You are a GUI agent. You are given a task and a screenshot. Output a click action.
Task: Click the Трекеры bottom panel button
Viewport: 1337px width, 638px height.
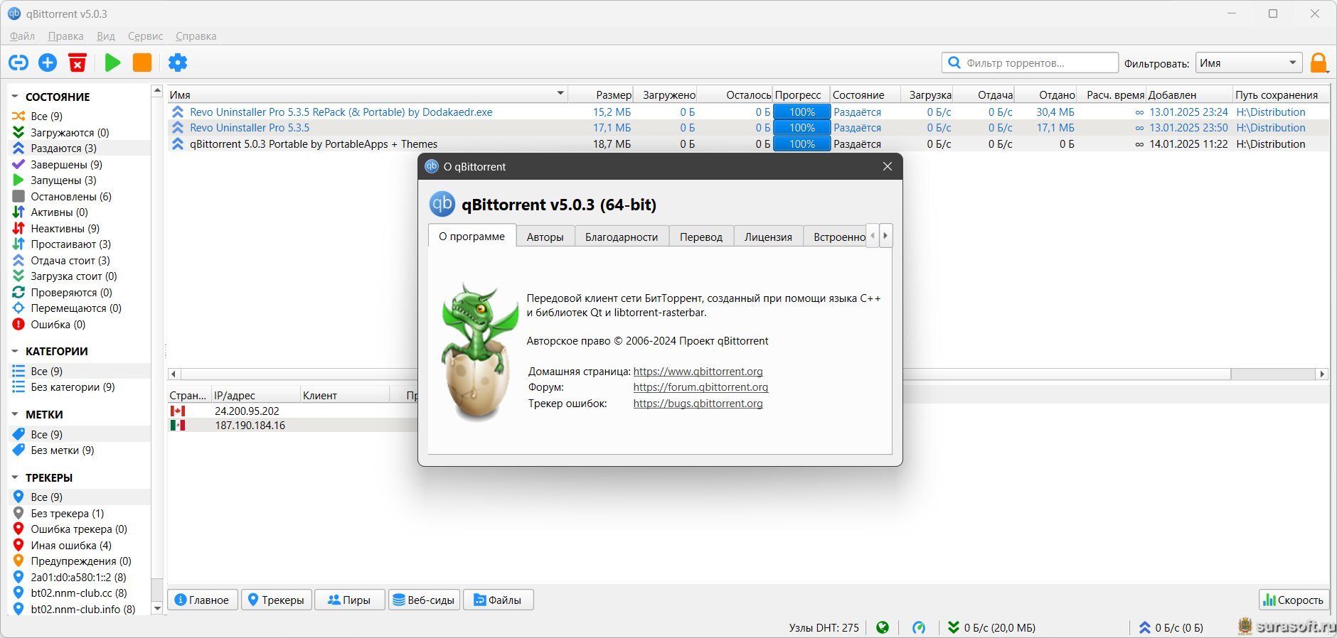pos(276,600)
